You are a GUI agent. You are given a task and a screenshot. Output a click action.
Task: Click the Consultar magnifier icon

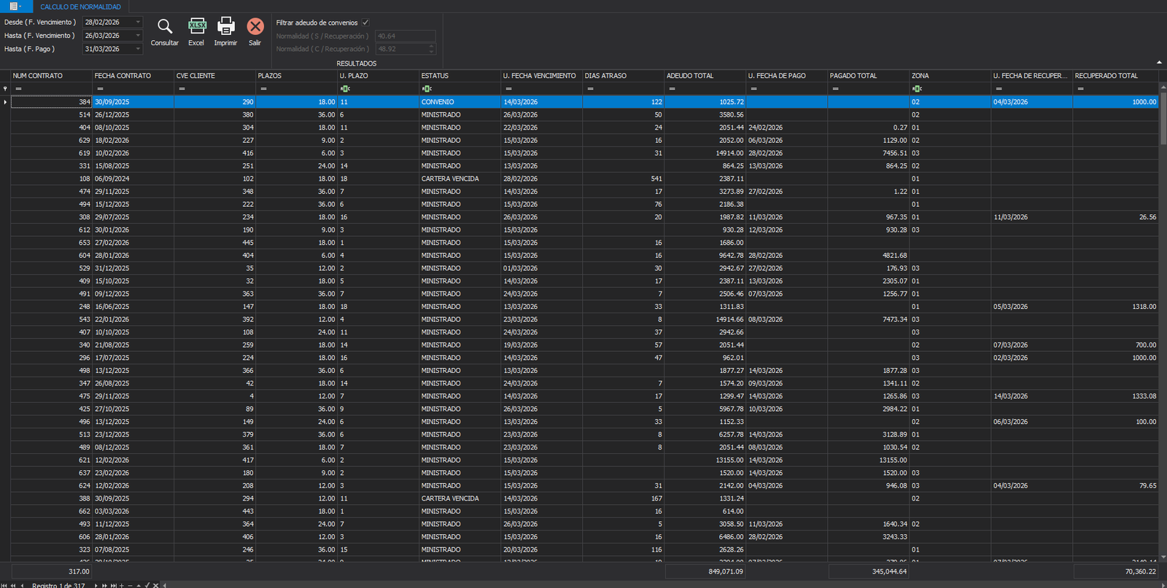pos(165,28)
